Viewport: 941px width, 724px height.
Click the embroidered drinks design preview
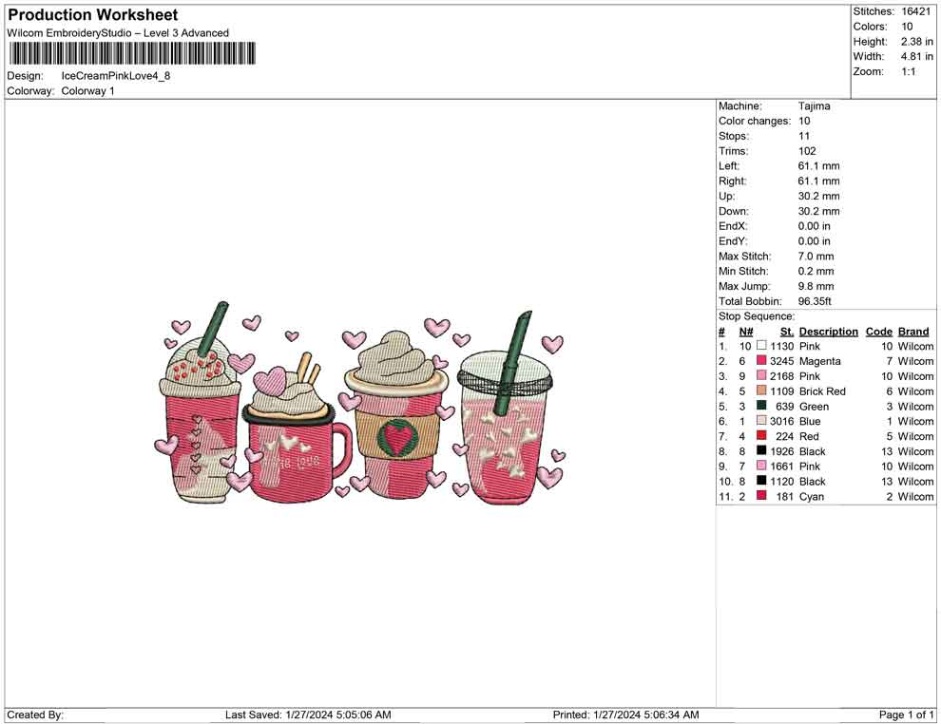359,403
